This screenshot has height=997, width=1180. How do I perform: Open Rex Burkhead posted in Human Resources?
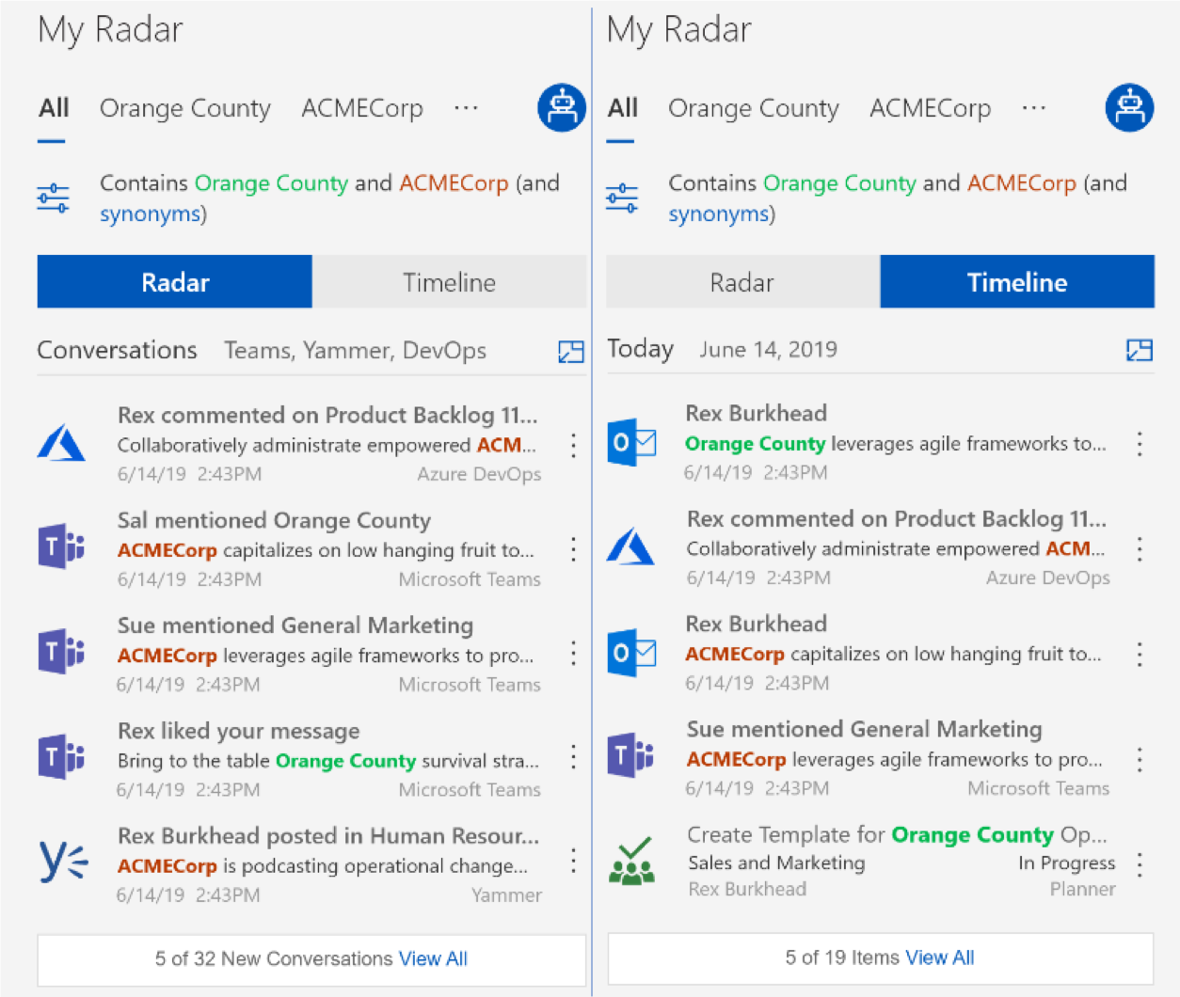tap(328, 836)
